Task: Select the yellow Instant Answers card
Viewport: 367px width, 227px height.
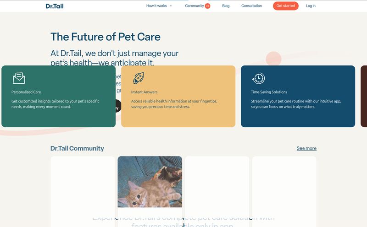Action: click(x=178, y=96)
